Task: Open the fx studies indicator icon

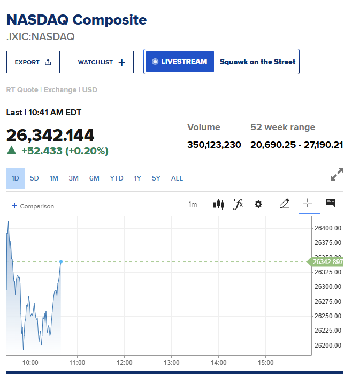Action: (238, 204)
